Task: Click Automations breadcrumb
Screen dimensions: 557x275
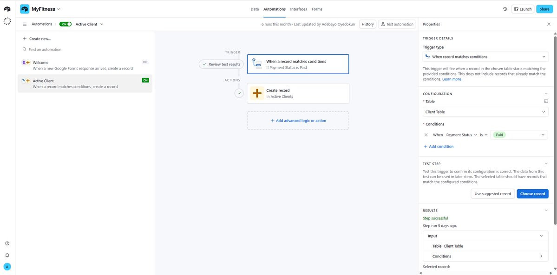Action: [x=42, y=24]
